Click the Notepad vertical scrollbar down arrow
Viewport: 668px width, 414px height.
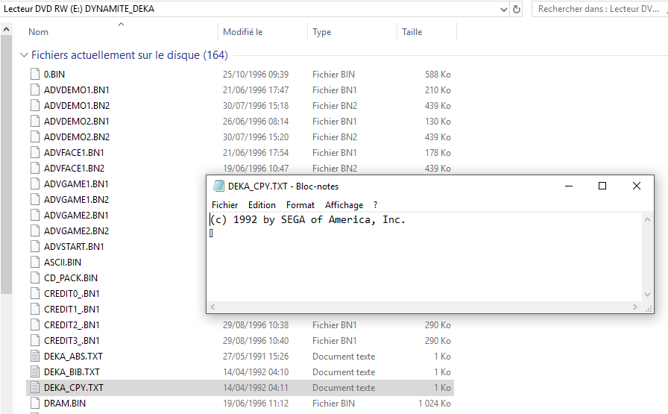[648, 295]
